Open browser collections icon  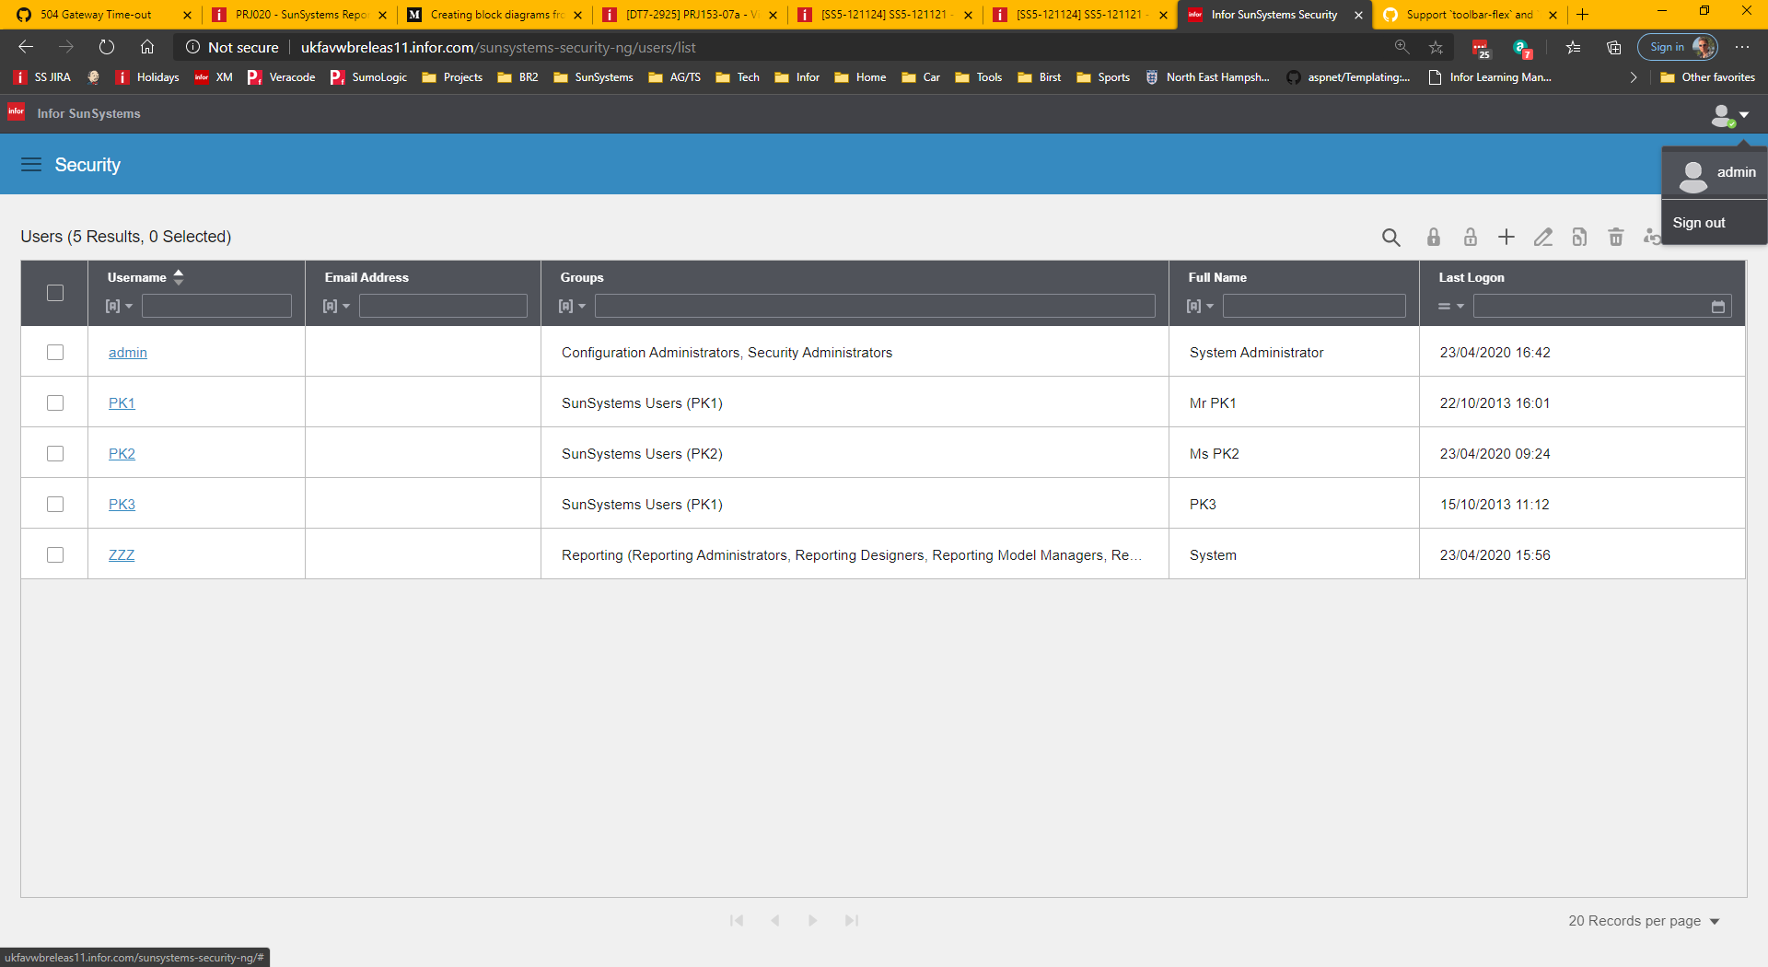pos(1614,47)
